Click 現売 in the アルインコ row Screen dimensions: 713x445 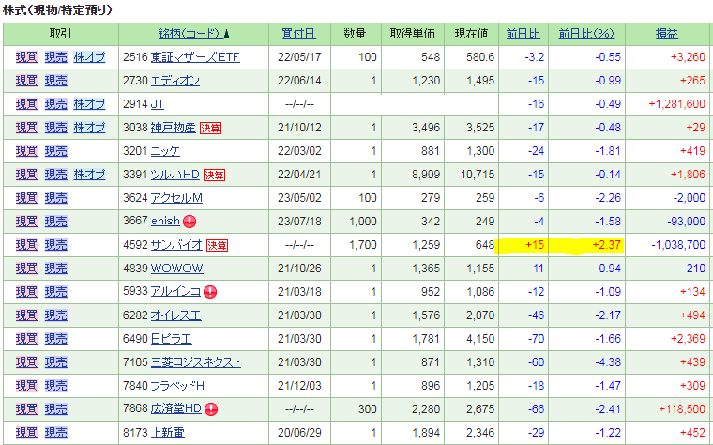click(x=56, y=292)
